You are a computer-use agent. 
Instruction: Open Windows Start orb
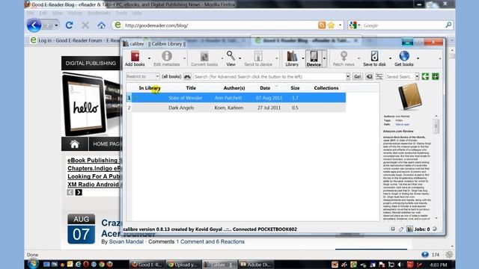[x=33, y=264]
